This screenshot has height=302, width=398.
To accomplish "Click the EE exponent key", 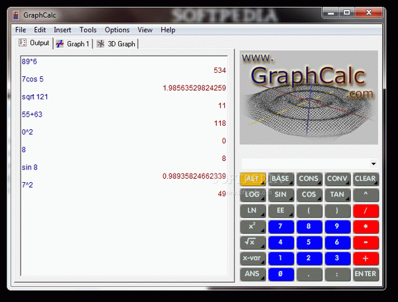I will (x=281, y=211).
